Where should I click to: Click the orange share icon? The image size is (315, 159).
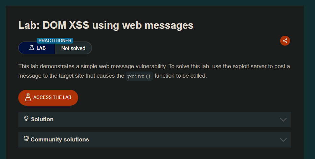coord(285,41)
